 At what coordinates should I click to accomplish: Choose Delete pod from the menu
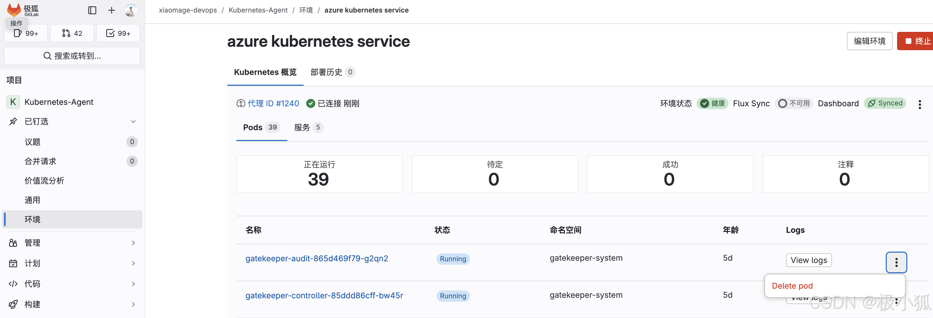point(834,286)
